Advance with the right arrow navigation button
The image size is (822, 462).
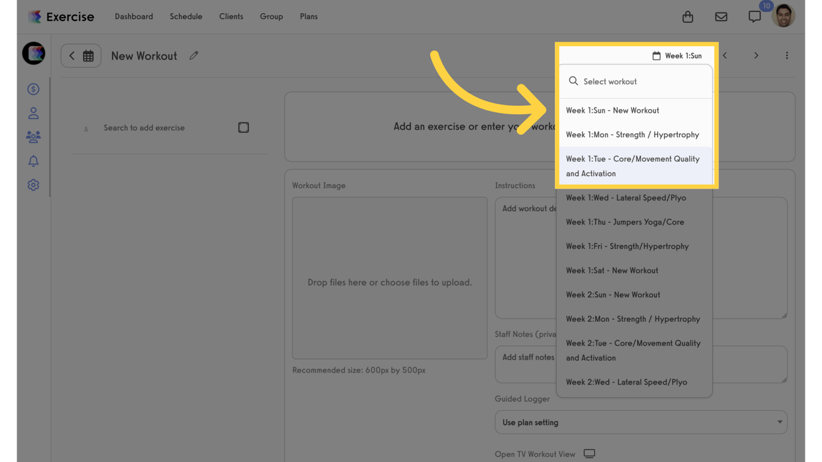pyautogui.click(x=756, y=55)
